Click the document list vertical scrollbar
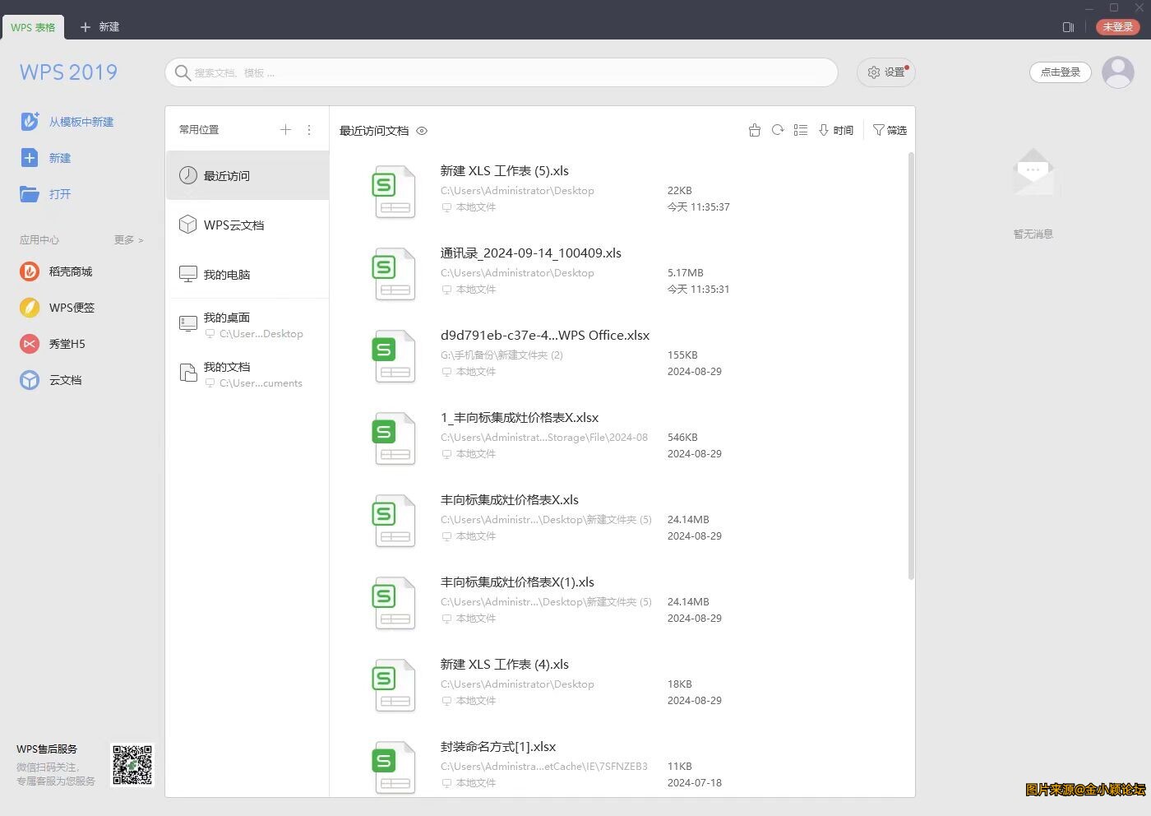Image resolution: width=1151 pixels, height=816 pixels. pos(911,366)
